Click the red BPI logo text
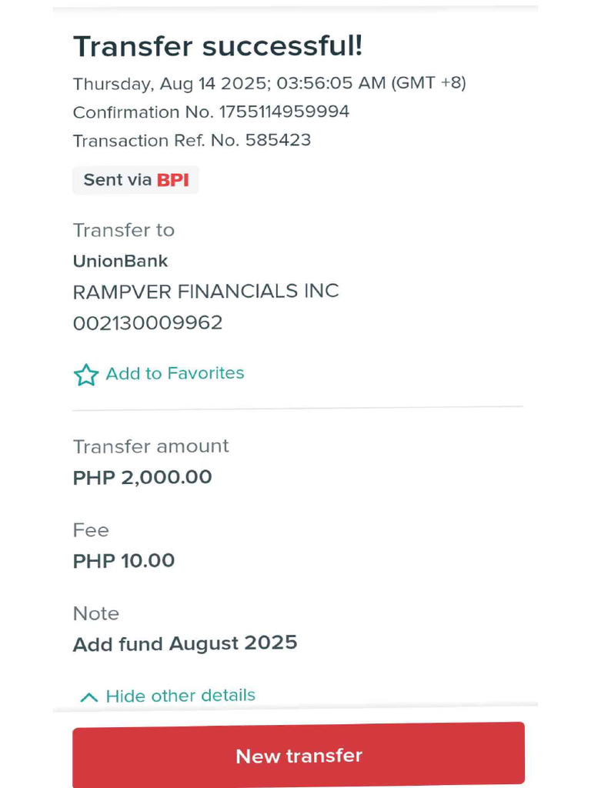The image size is (591, 788). pos(173,180)
